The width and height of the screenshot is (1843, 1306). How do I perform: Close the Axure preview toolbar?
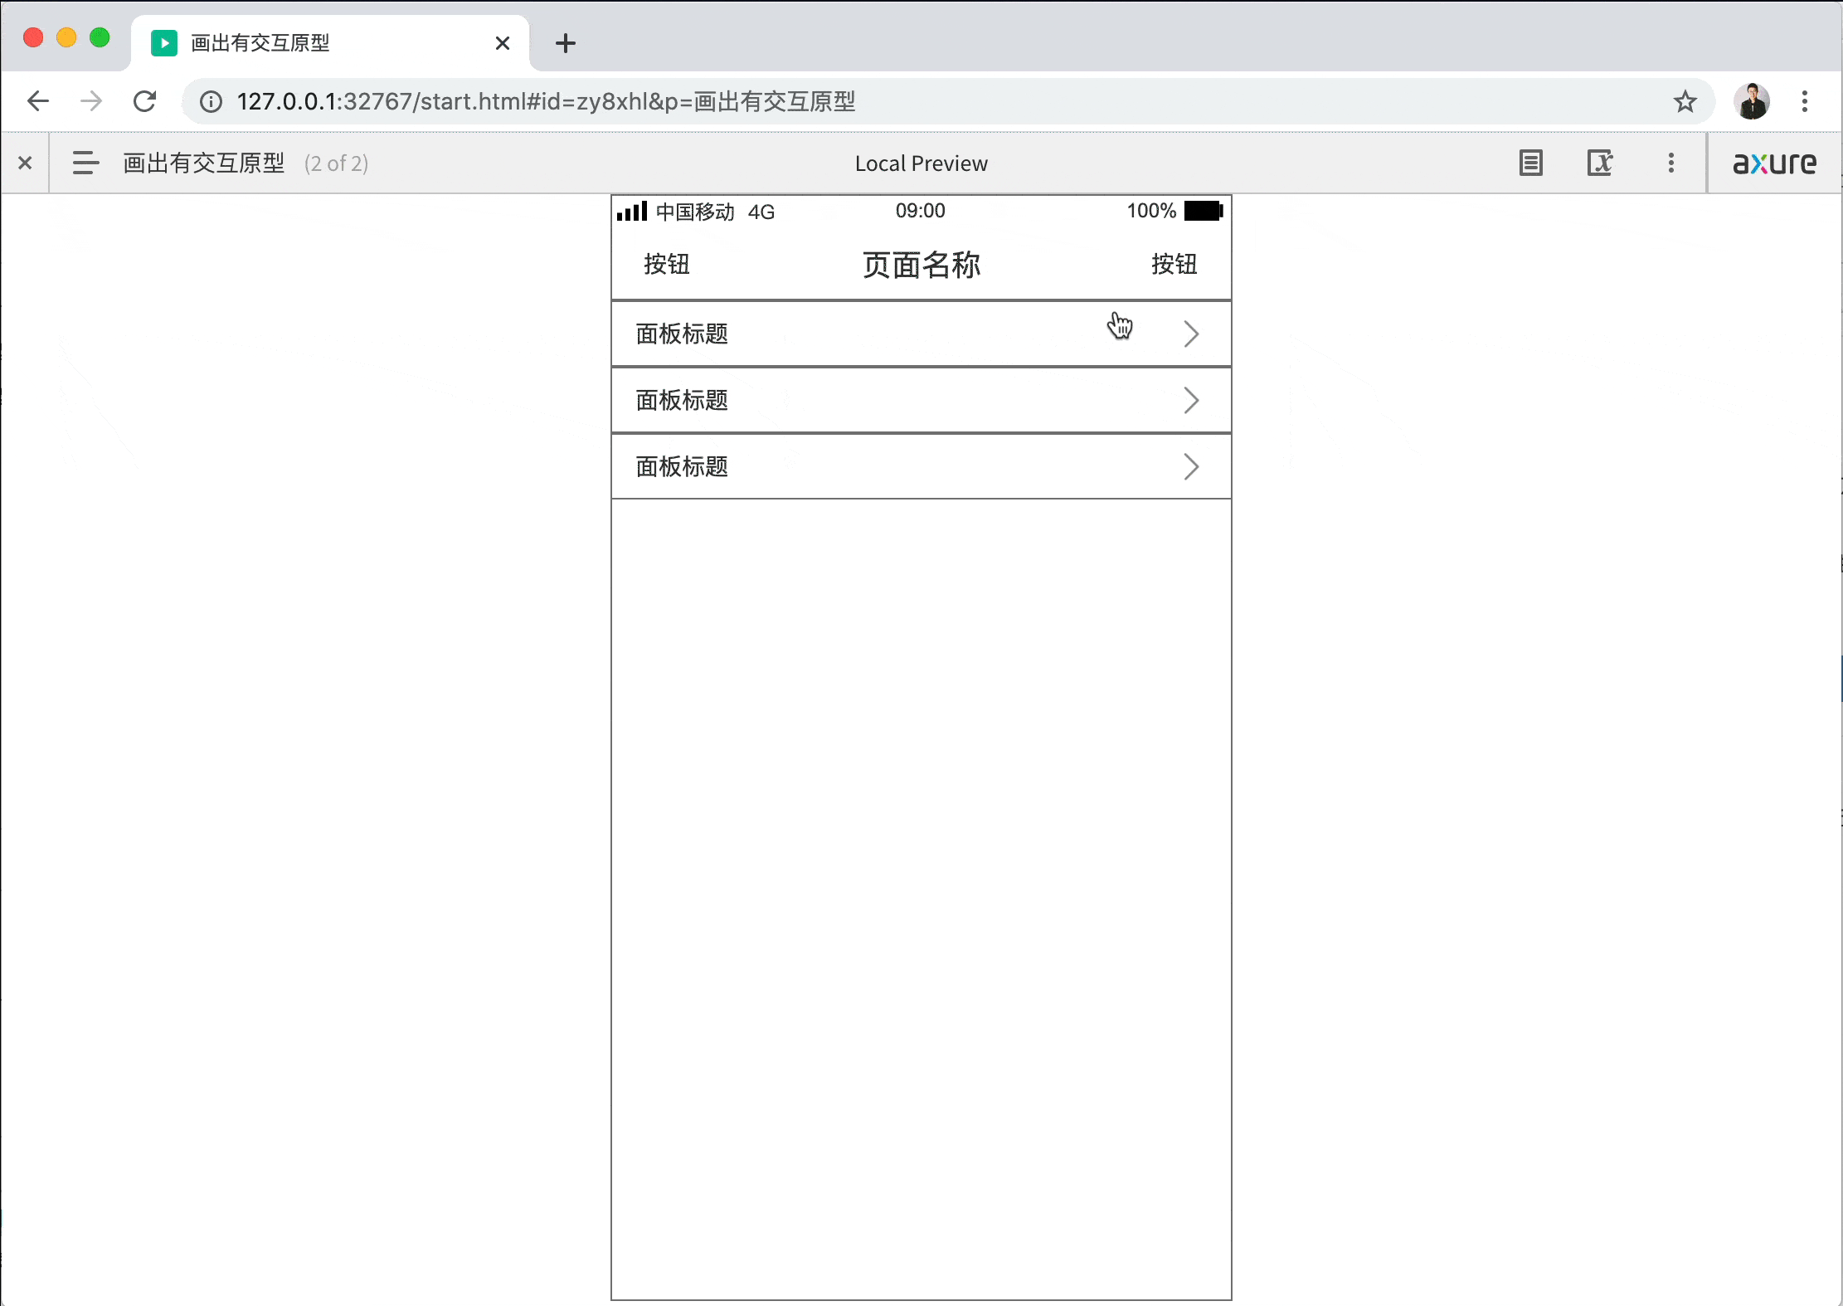[x=25, y=163]
